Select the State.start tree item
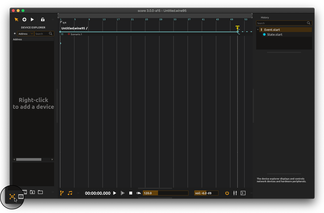Viewport: 324px width, 213px height. pyautogui.click(x=287, y=34)
